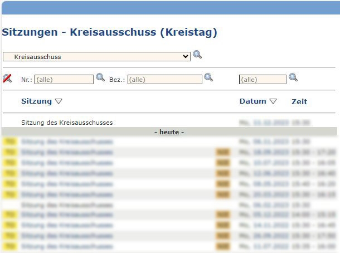Viewport: 340px width, 253px height.
Task: Open the first blurred session link below heute
Action: tap(67, 142)
